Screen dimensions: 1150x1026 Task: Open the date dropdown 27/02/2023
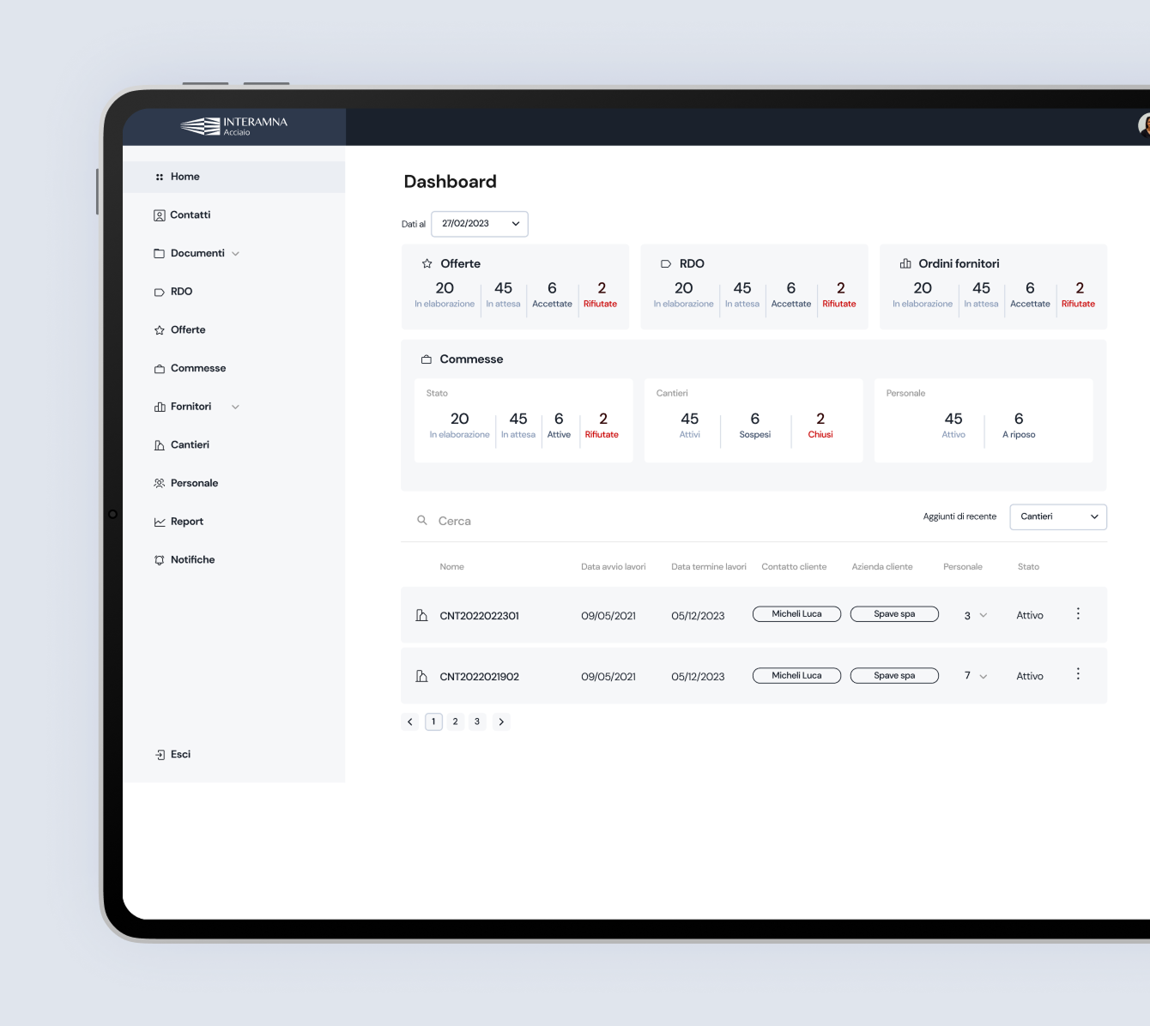click(480, 224)
